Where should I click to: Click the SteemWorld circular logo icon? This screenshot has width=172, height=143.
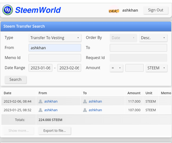pyautogui.click(x=8, y=10)
